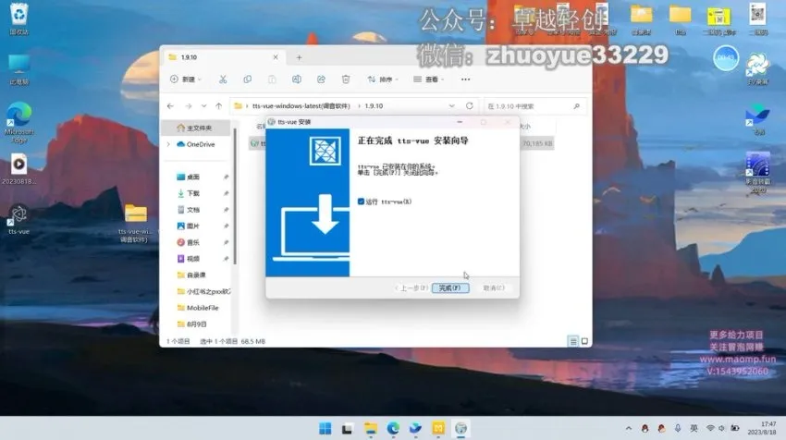Click the Windows Start button on taskbar
This screenshot has width=786, height=440.
click(325, 428)
